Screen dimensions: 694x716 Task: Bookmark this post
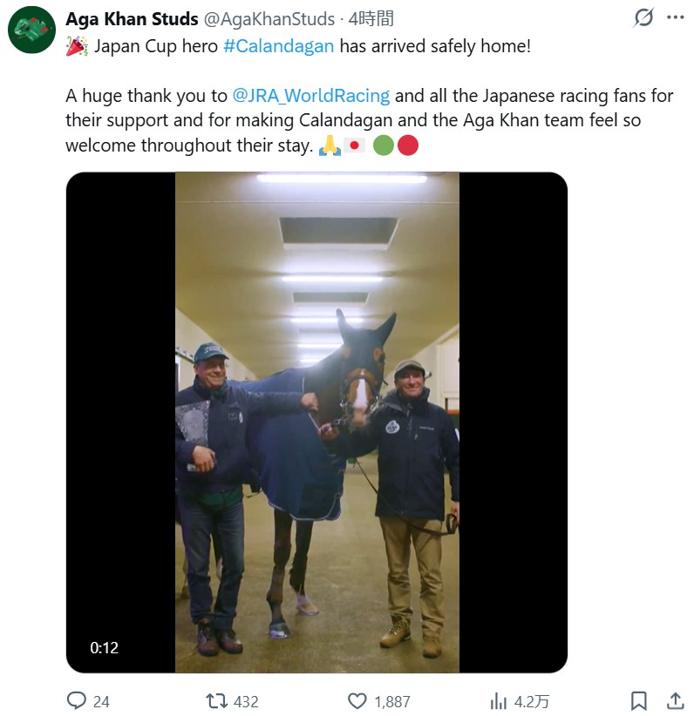tap(639, 701)
